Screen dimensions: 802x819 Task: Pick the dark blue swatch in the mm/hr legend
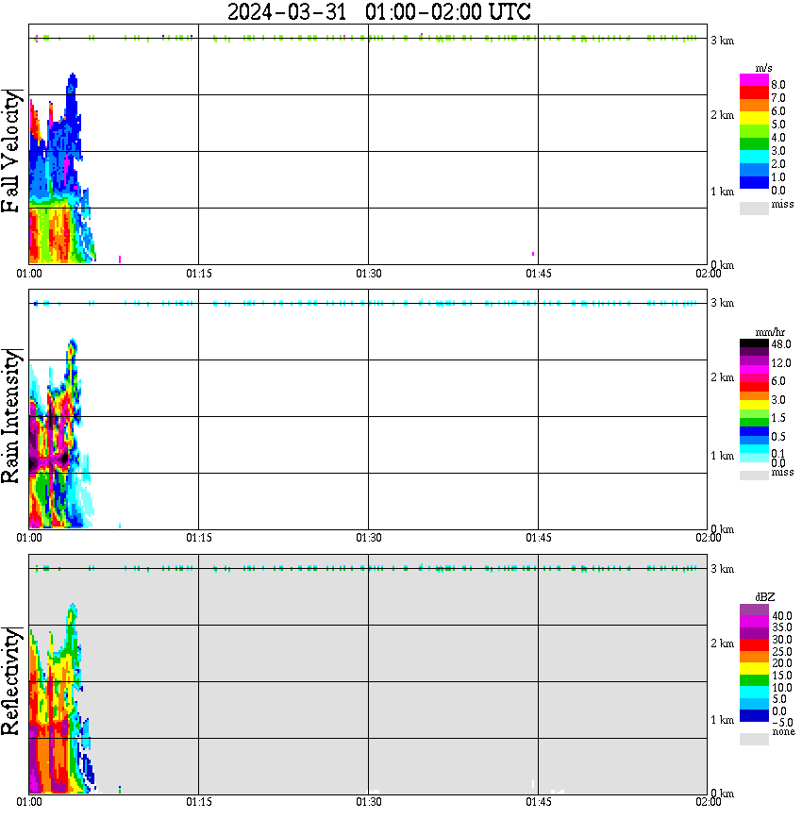pos(754,431)
